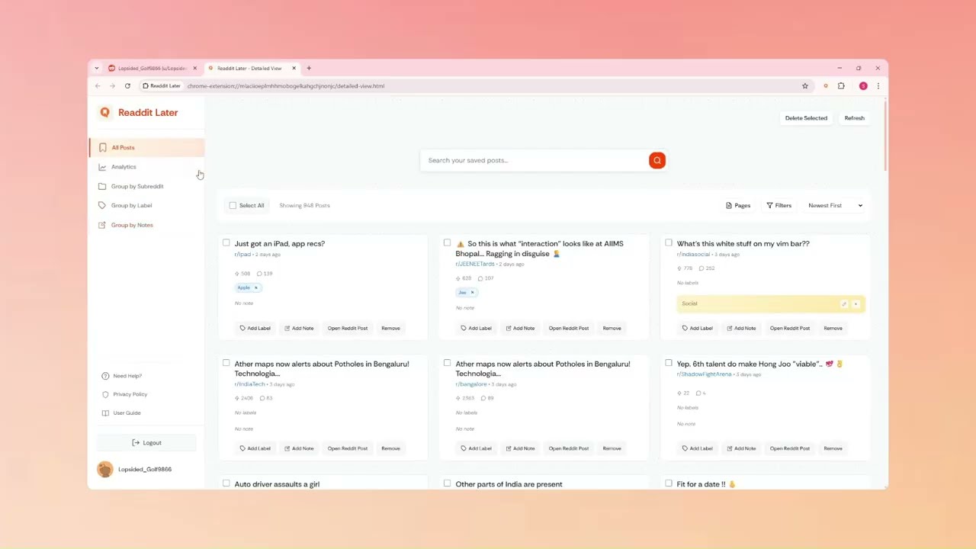Screen dimensions: 976x549
Task: Add Note to the iPad post
Action: click(299, 329)
